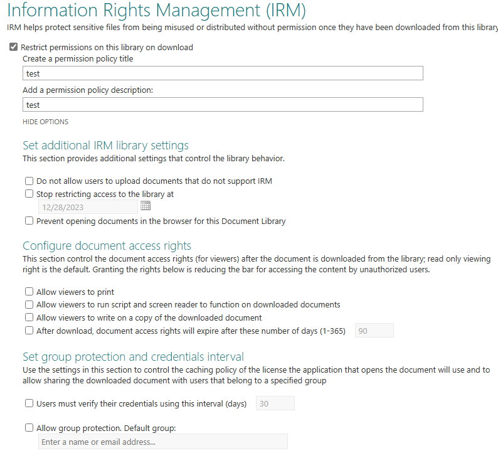Enable Allow viewers to print
498x463 pixels.
(29, 292)
